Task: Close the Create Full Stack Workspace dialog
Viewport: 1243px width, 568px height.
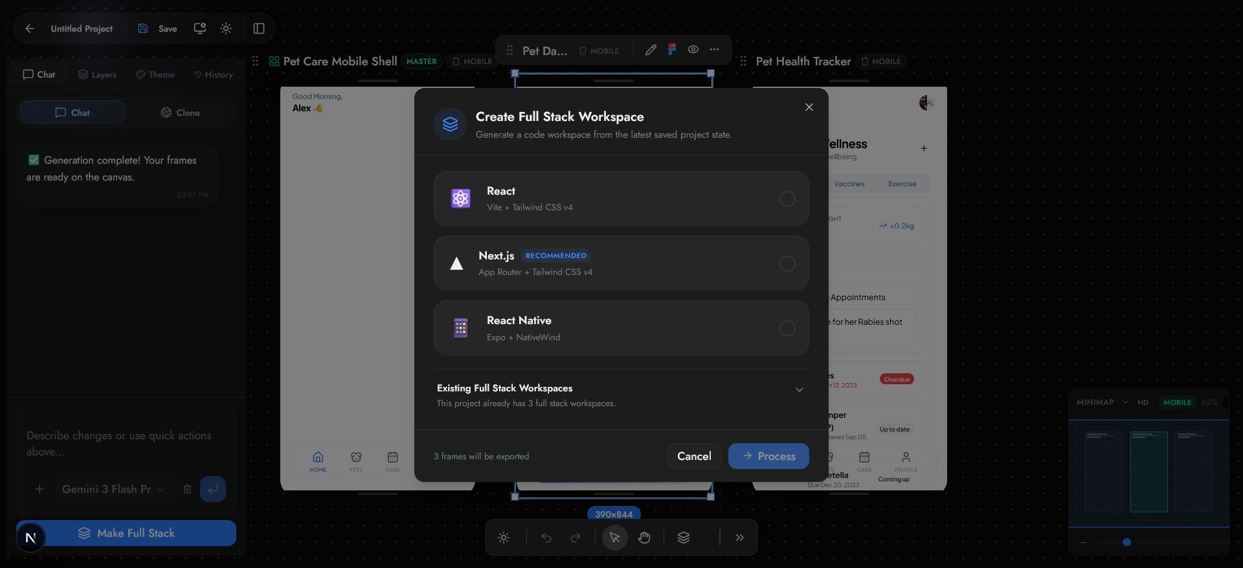Action: coord(809,107)
